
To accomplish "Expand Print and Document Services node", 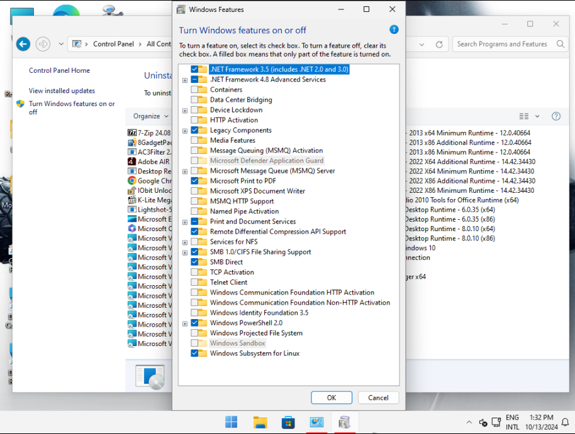I will (x=185, y=222).
